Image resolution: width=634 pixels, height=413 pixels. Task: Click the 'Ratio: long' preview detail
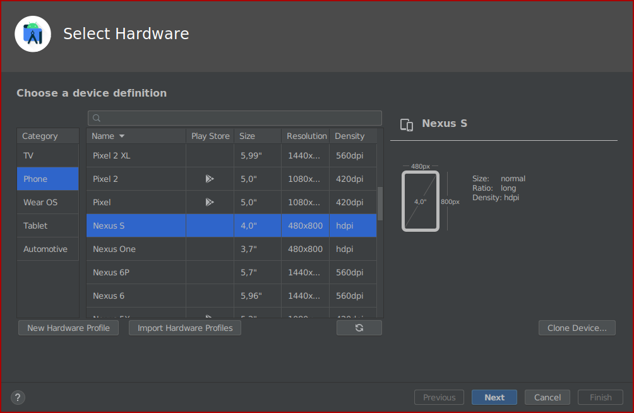coord(494,188)
